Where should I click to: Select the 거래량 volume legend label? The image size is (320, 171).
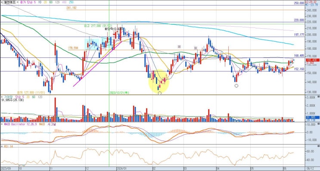point(8,97)
